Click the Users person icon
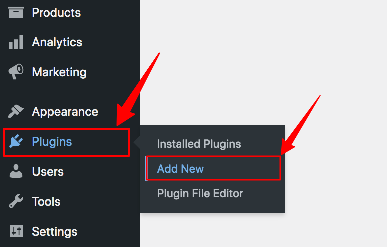 16,171
